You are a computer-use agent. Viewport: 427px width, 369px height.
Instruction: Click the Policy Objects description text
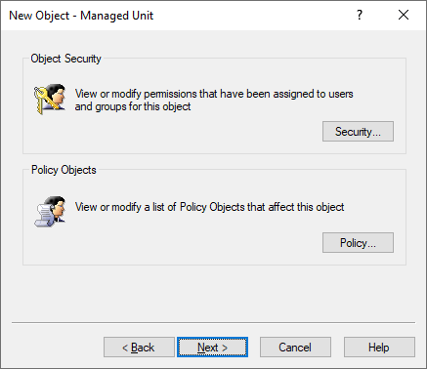[209, 207]
